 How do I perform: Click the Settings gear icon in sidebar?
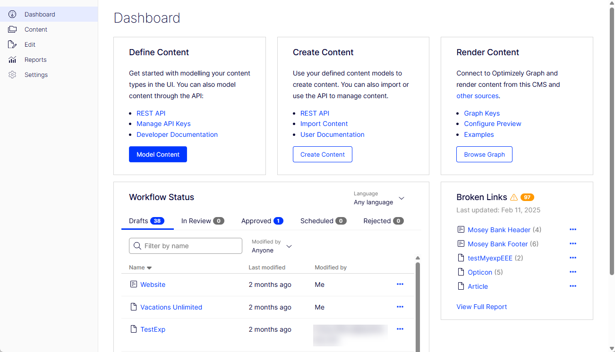[x=12, y=75]
